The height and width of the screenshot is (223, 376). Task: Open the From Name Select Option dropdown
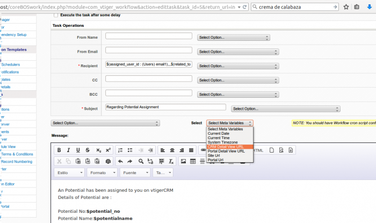coord(234,38)
